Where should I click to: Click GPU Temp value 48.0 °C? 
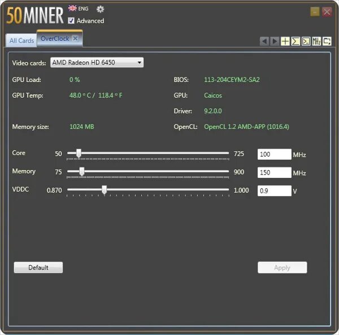(96, 95)
